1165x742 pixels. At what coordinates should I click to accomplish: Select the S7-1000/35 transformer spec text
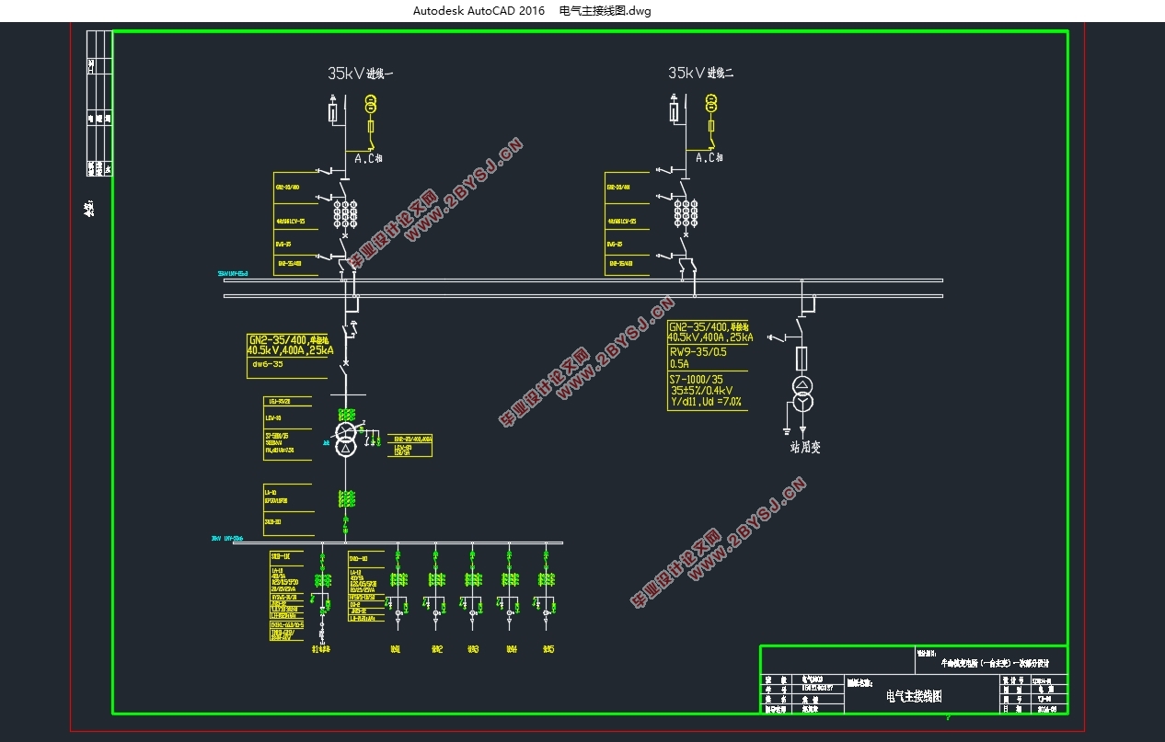698,379
